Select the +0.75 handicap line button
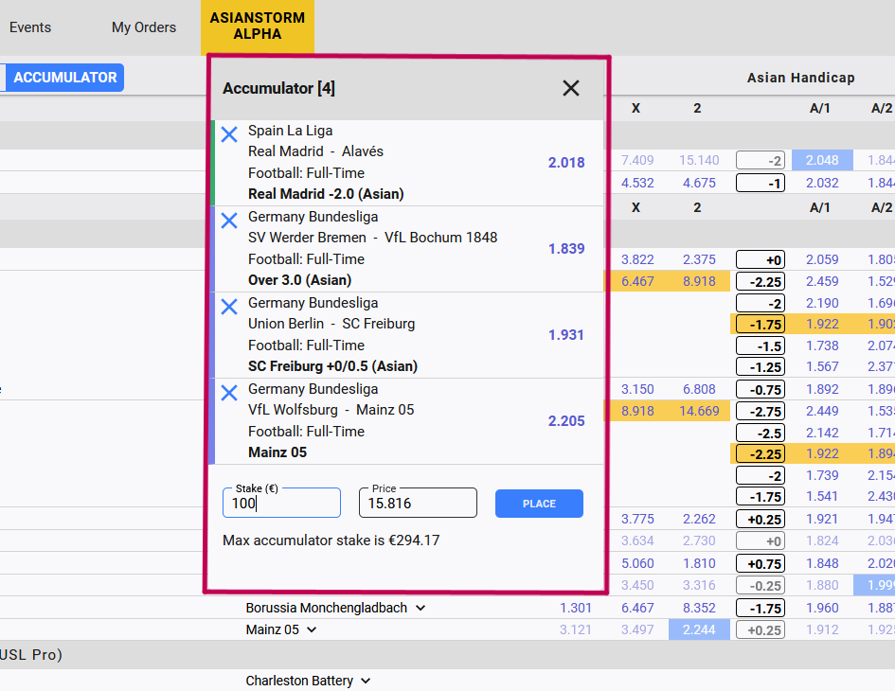Image resolution: width=895 pixels, height=691 pixels. [761, 564]
